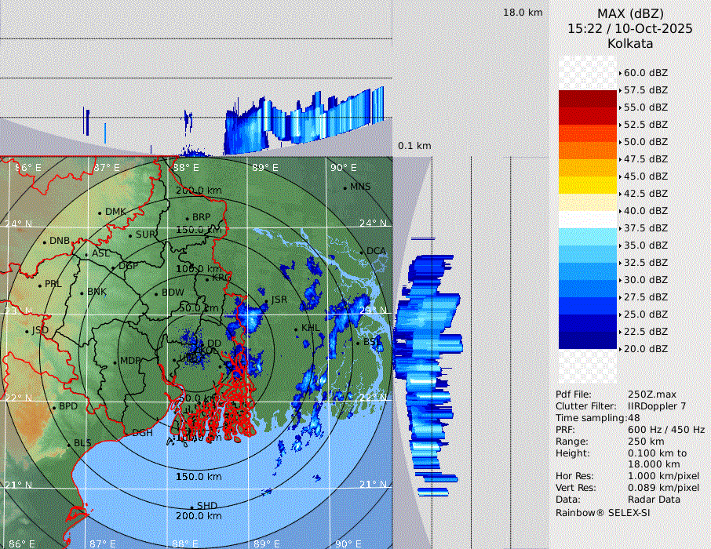Select the DMK station marker
This screenshot has width=711, height=549.
coord(100,213)
